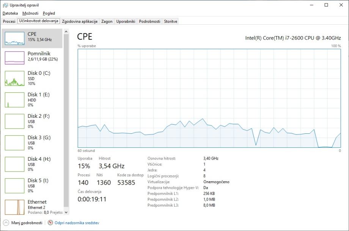Select Disk 4 (H:) USB entry
Viewport: 349px width, 231px height.
coord(14,164)
